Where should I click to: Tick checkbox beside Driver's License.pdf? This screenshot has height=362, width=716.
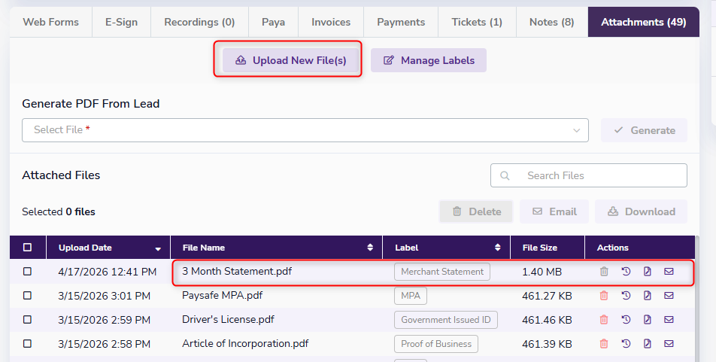point(27,320)
